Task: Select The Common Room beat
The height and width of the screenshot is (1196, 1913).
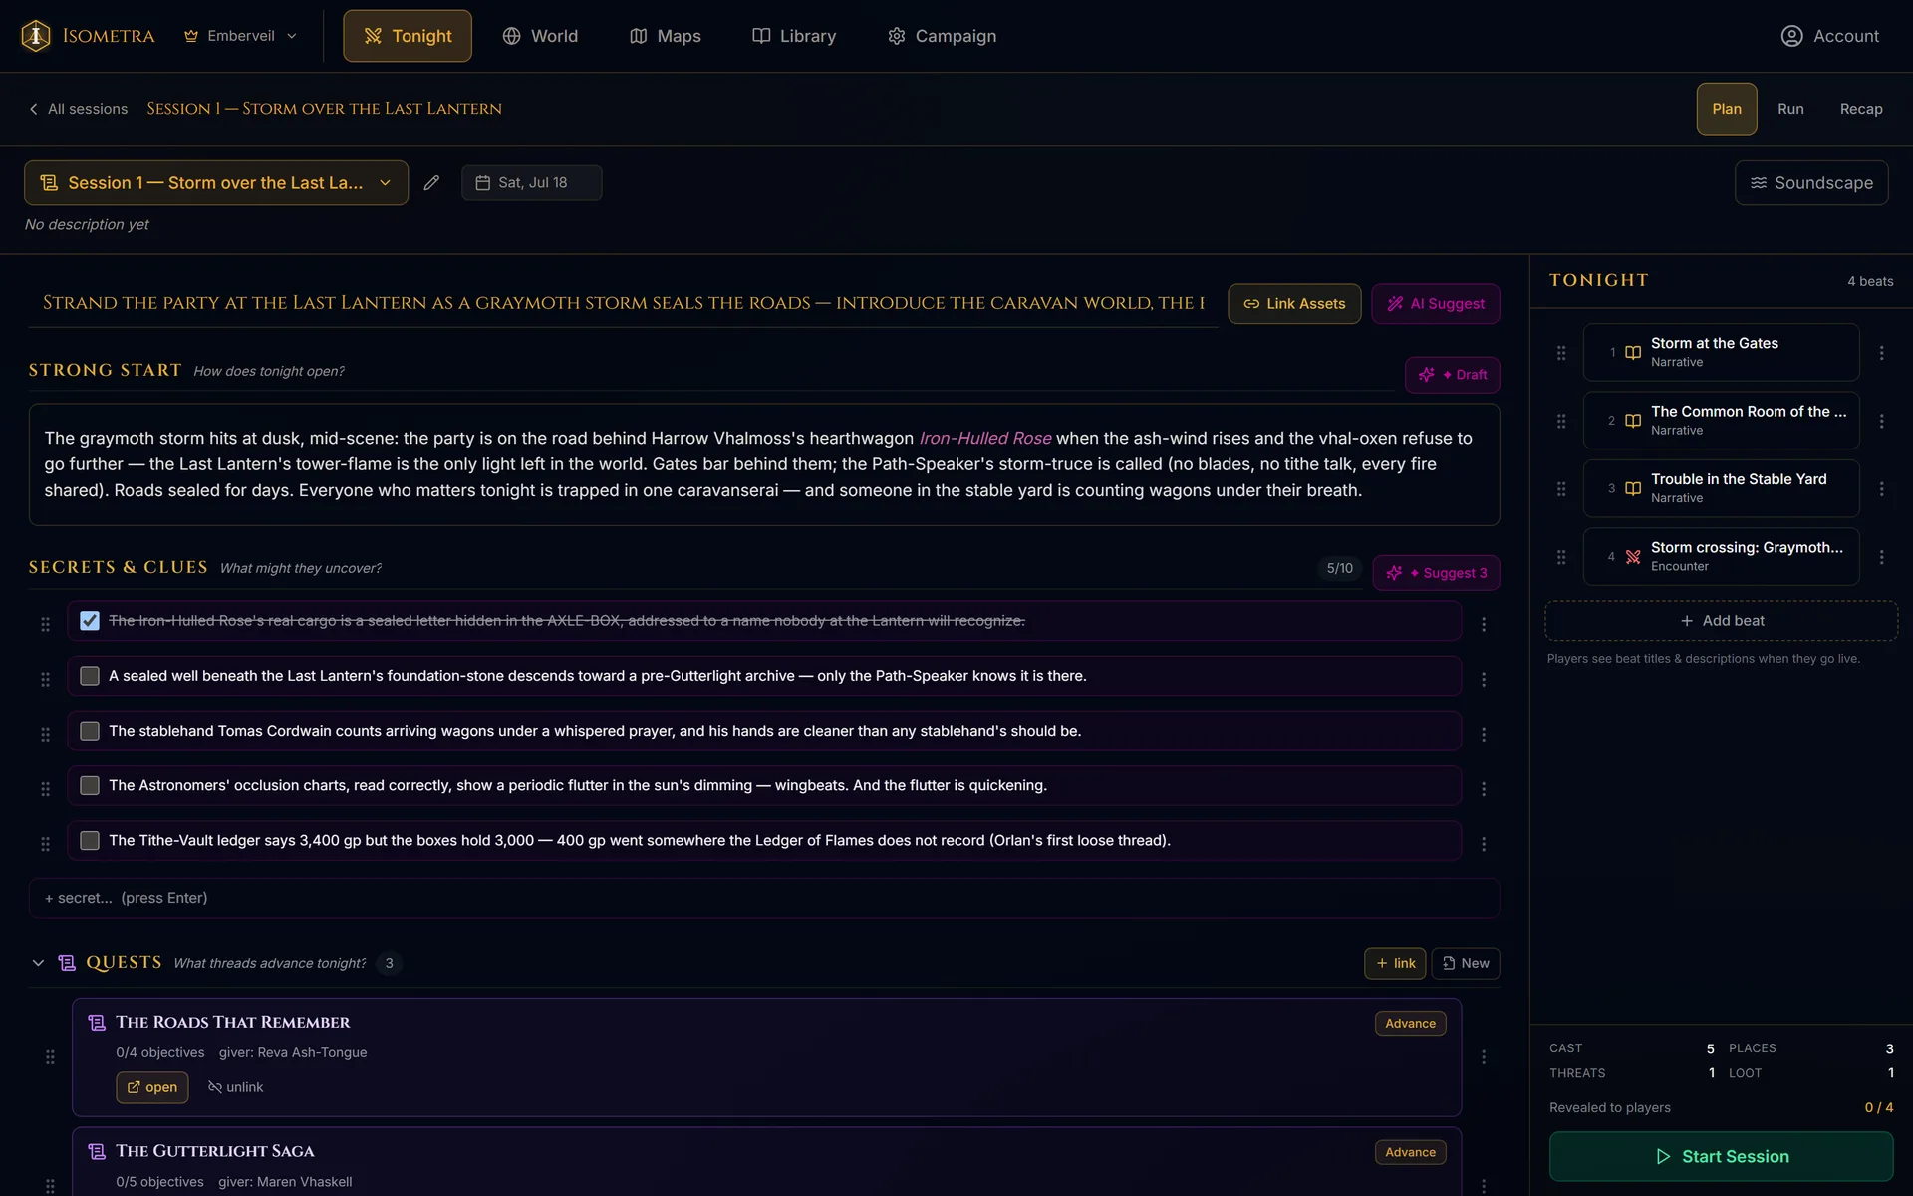Action: coord(1721,421)
